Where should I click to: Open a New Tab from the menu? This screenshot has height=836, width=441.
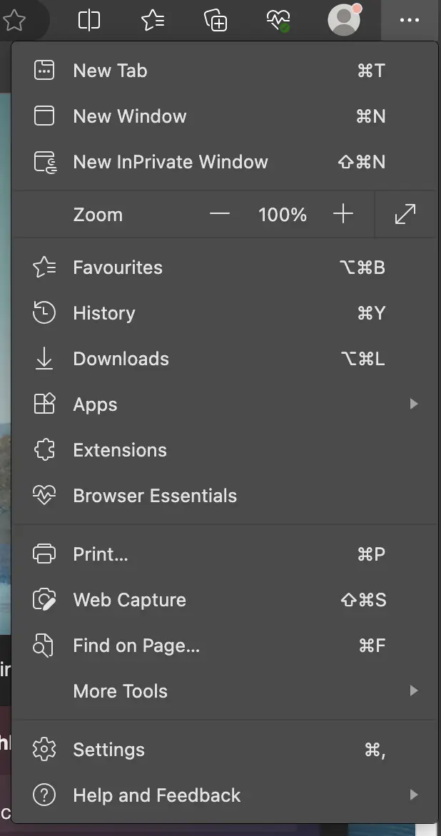110,70
